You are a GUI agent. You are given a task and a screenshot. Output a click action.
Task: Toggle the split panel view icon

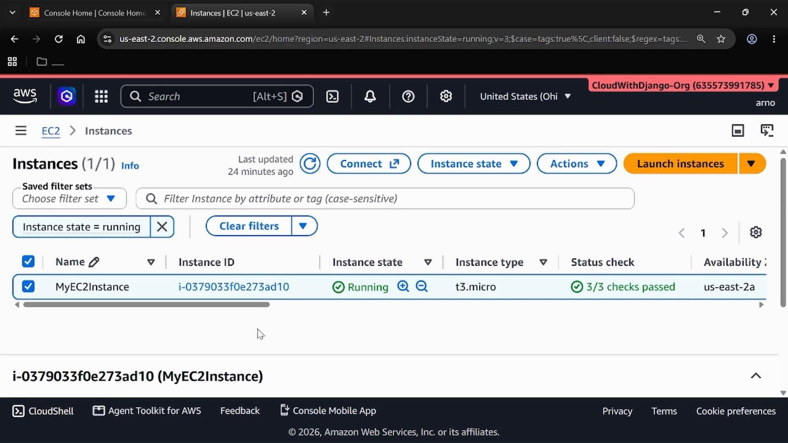(x=738, y=131)
